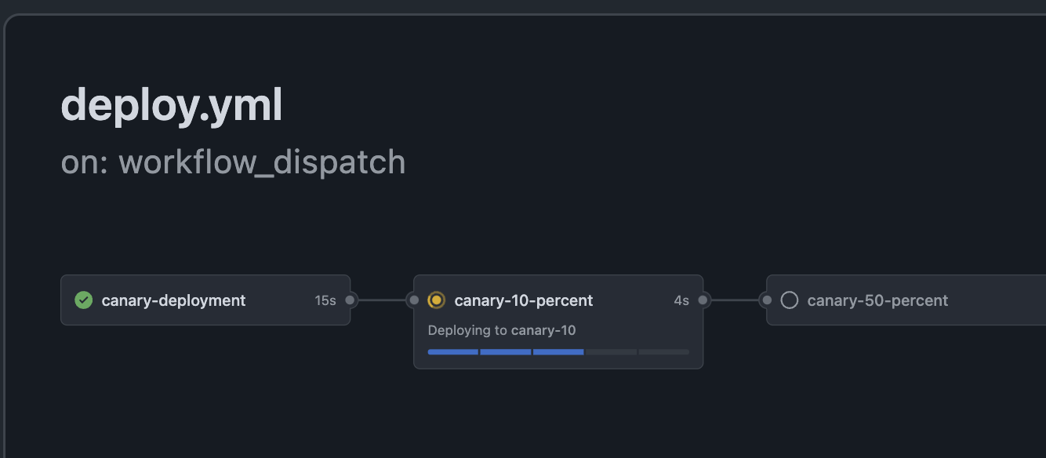Click the line linking canary-10-percent to canary-50-percent
Viewport: 1046px width, 458px height.
(735, 300)
